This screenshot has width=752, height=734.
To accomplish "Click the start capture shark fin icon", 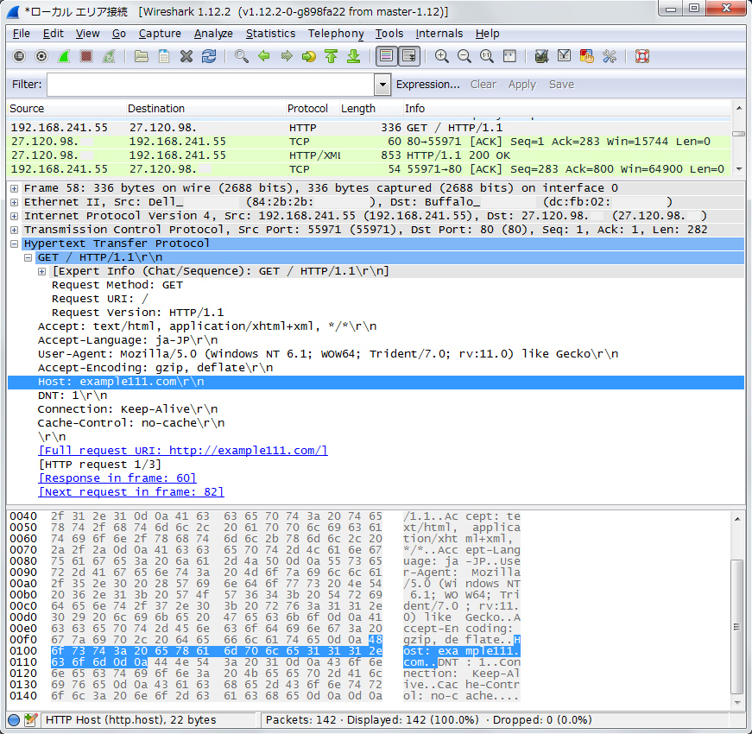I will point(64,56).
